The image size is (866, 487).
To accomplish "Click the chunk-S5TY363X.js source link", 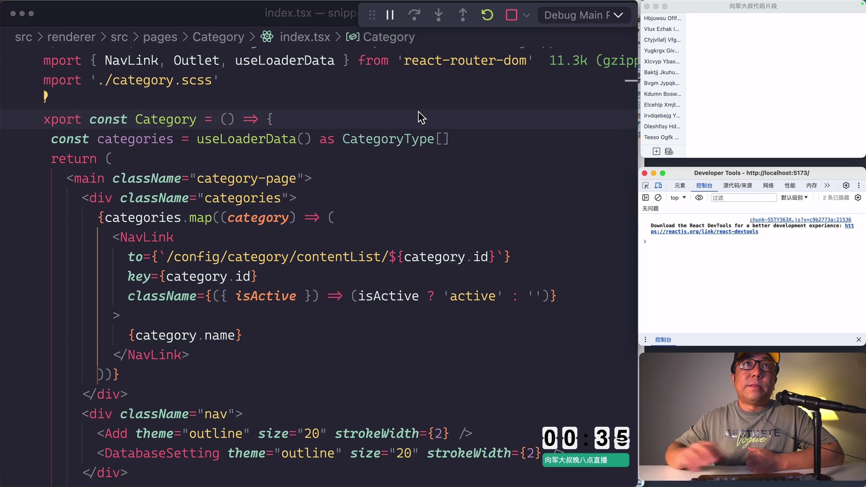I will coord(800,220).
